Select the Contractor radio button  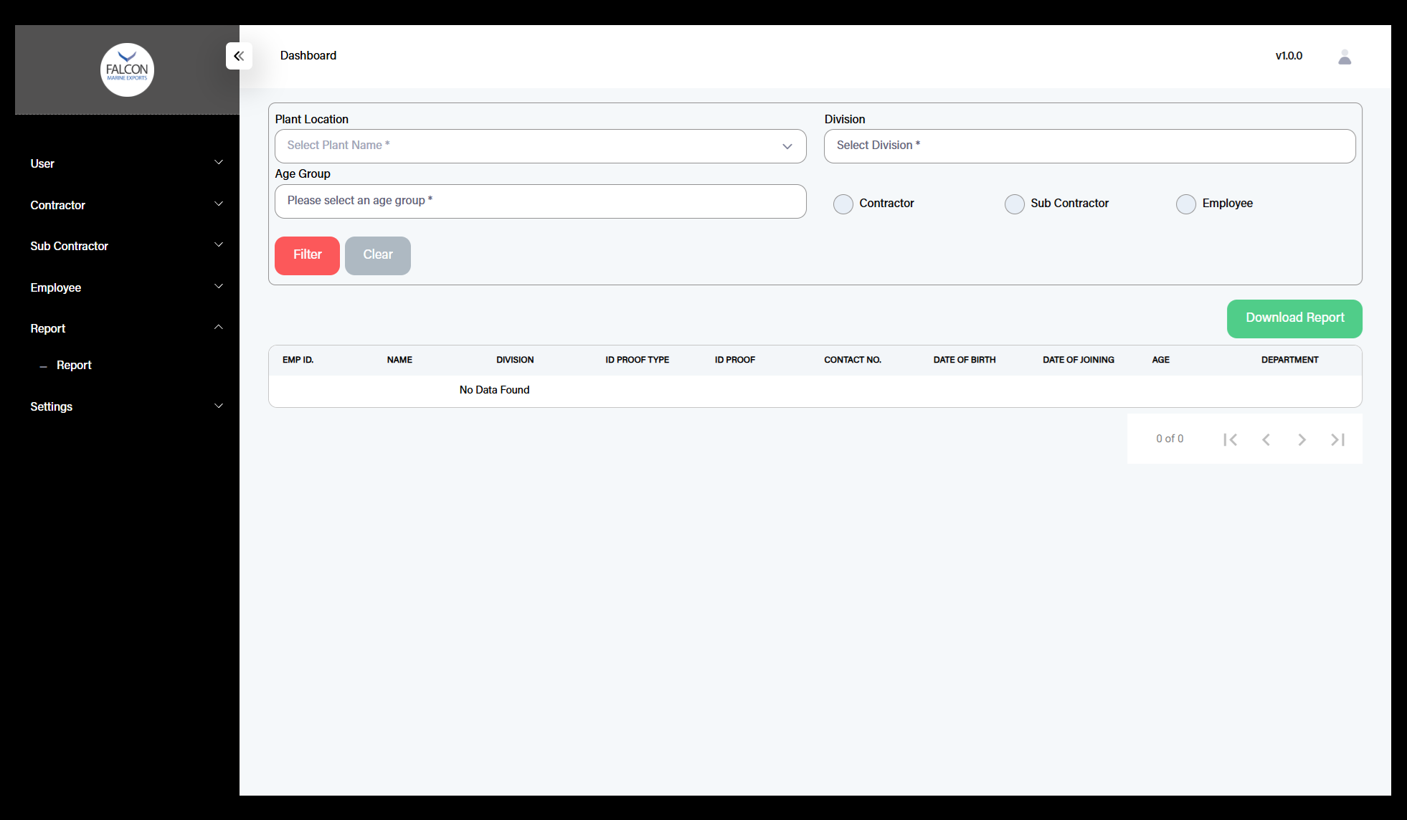[x=843, y=204]
